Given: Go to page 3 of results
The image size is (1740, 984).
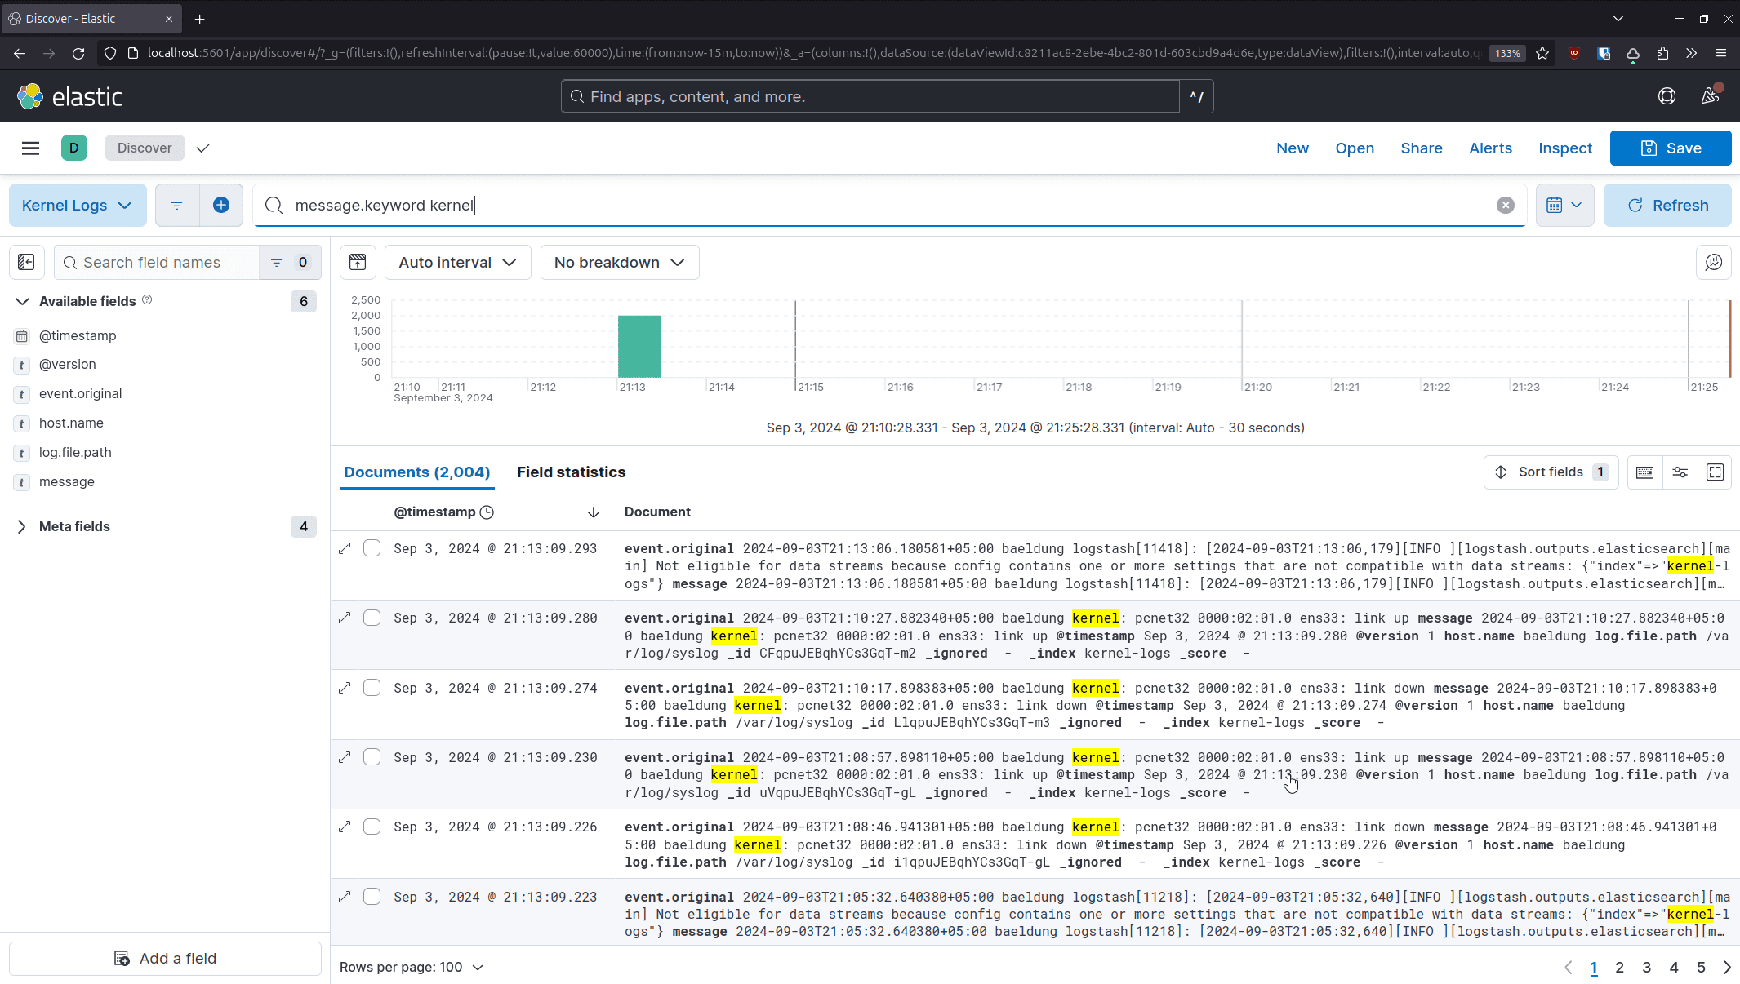Looking at the screenshot, I should pos(1646,968).
